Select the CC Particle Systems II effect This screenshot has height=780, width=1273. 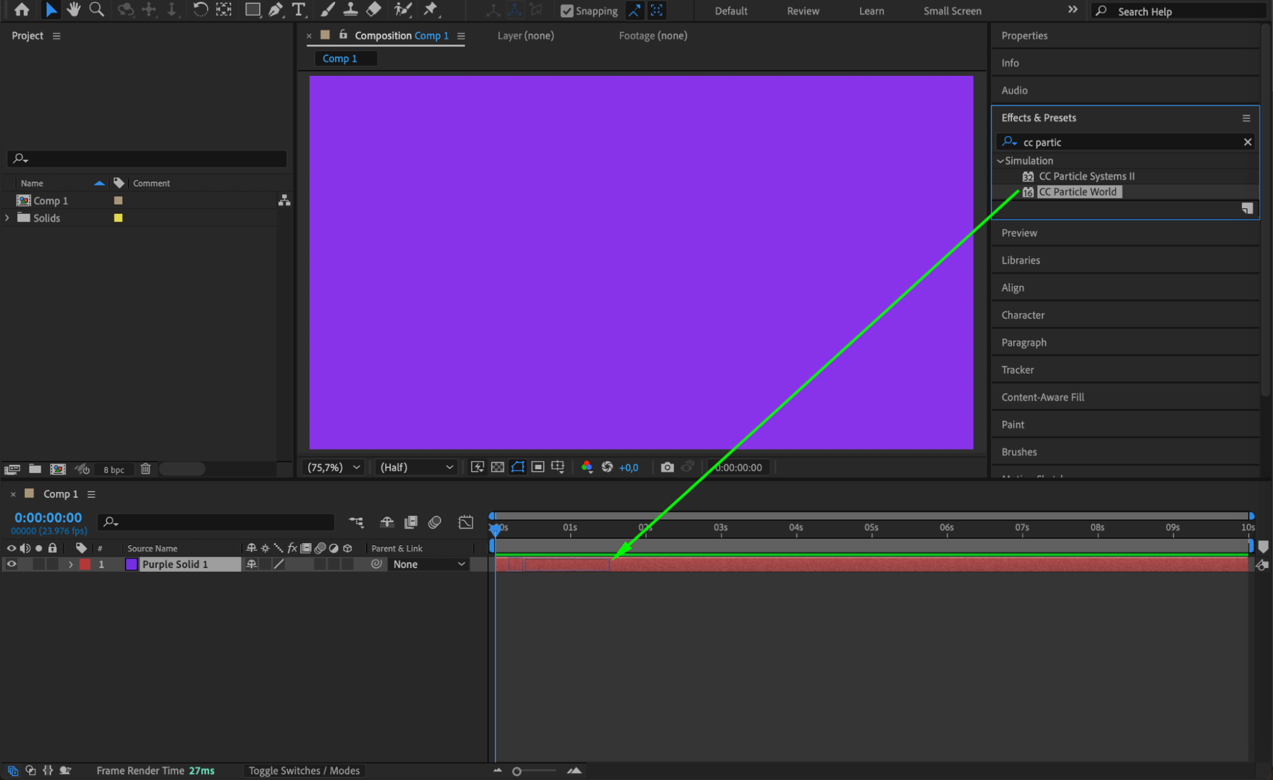(x=1086, y=176)
